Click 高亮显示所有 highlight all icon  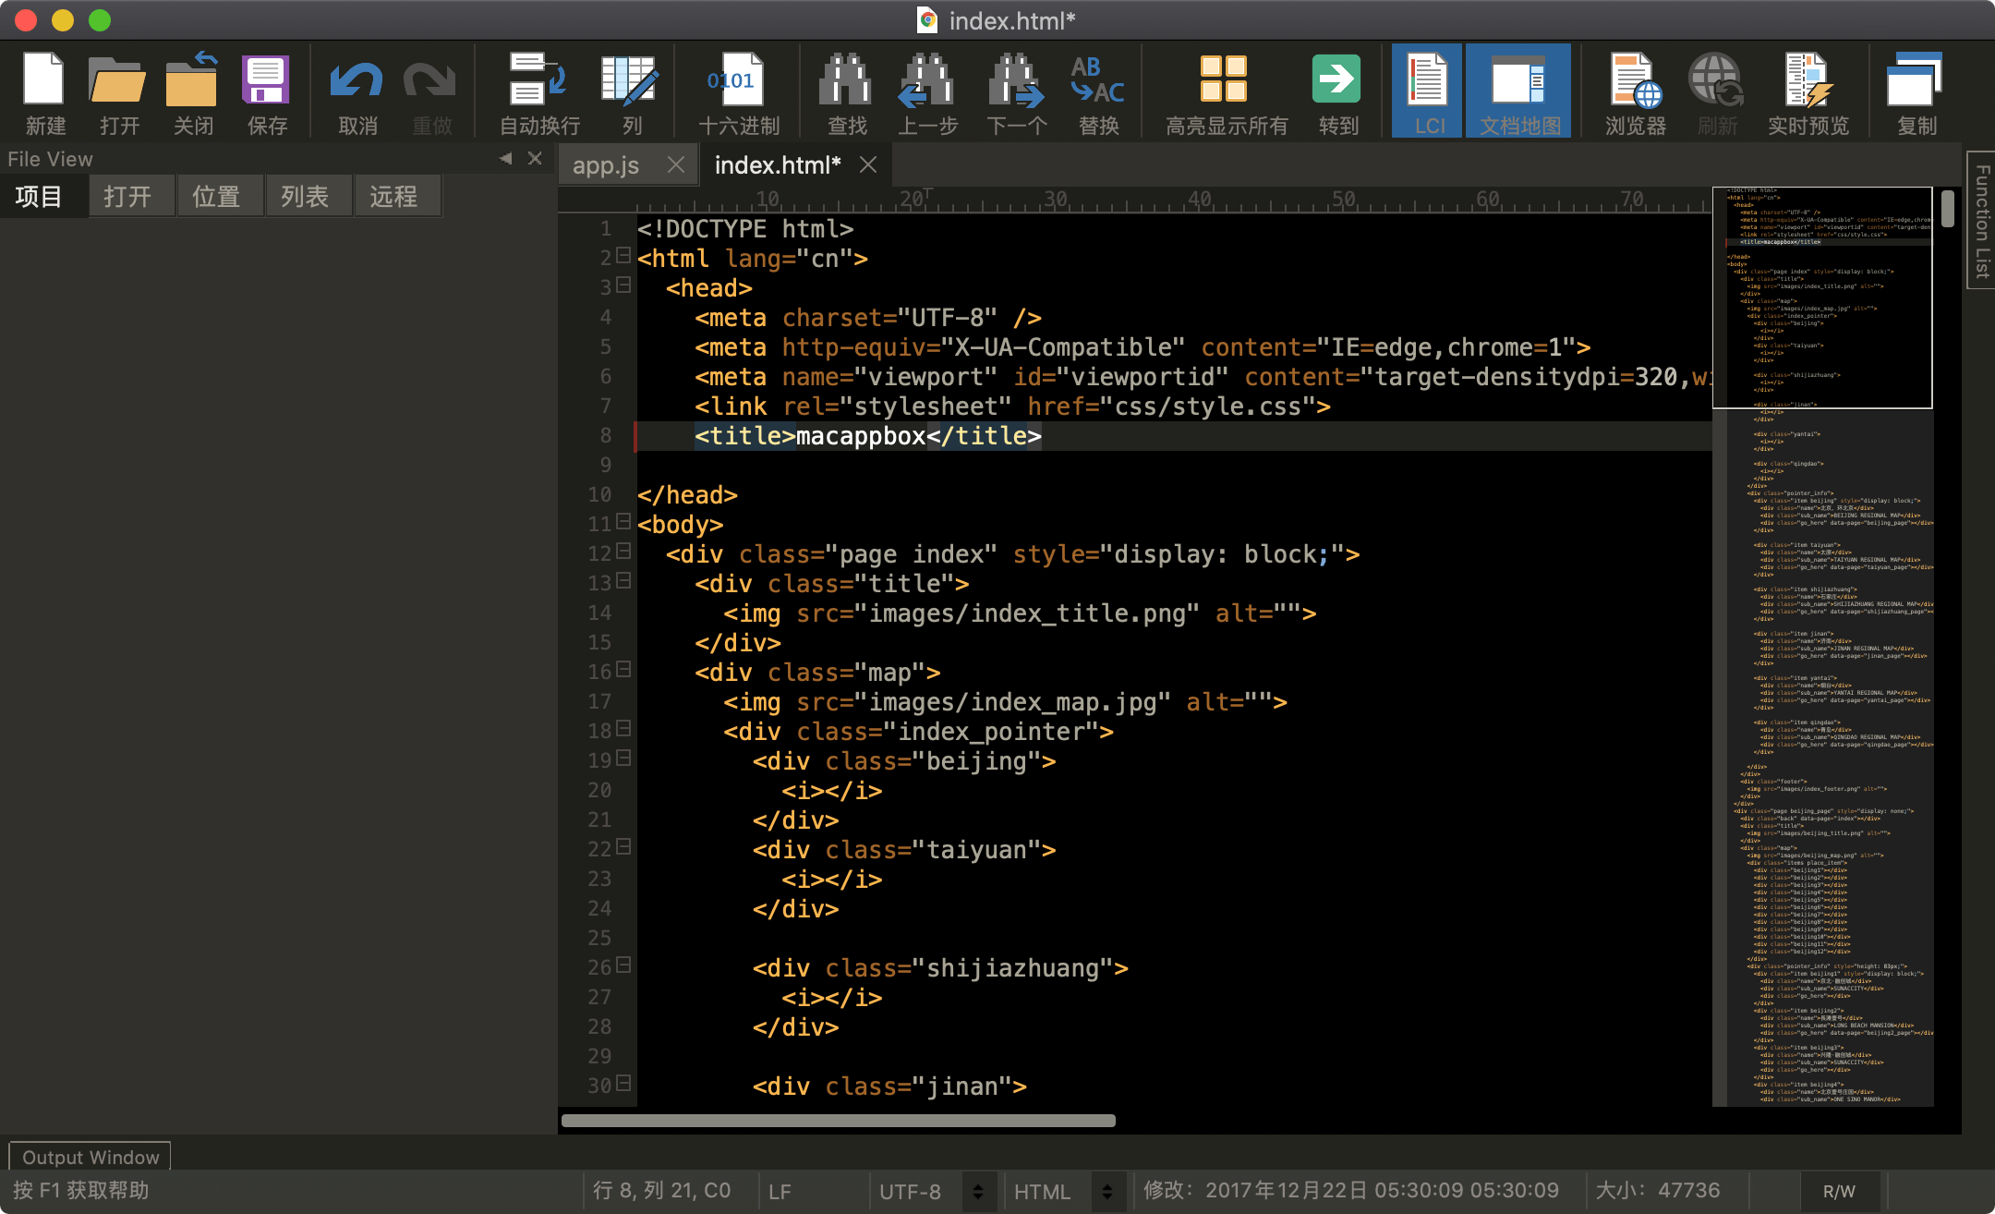[1226, 92]
